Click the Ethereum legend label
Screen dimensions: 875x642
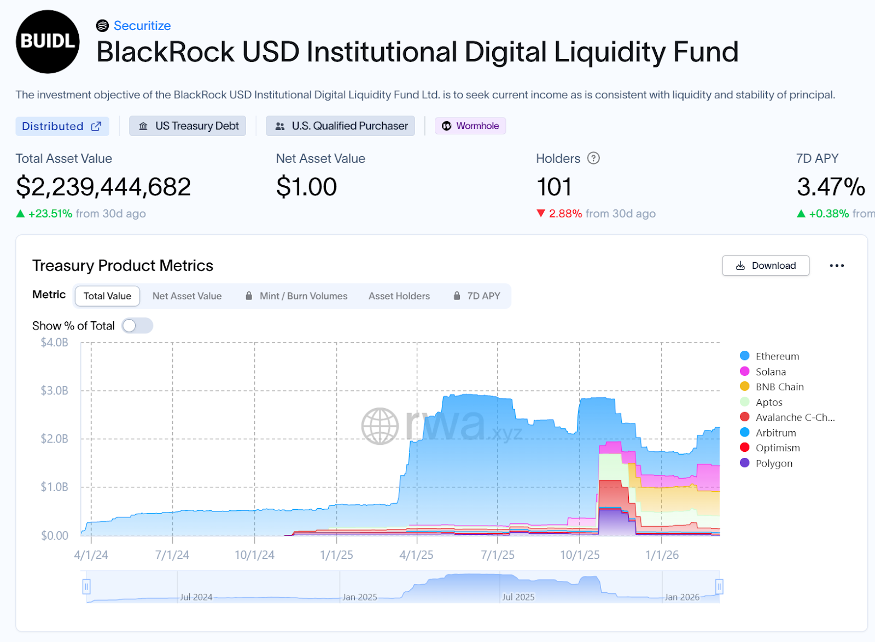coord(777,356)
